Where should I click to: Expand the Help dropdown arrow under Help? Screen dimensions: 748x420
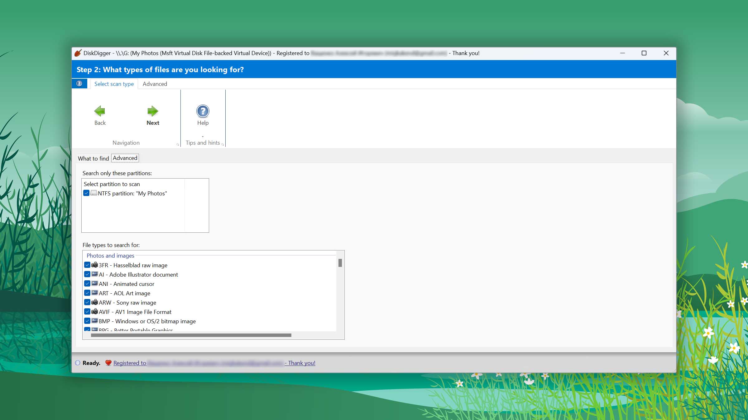click(x=203, y=137)
